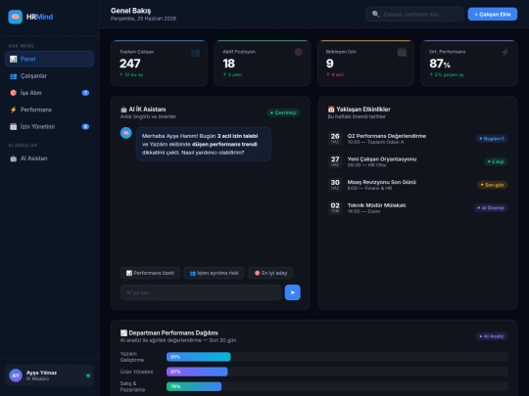Click the Bekleyen İzin value 9
The image size is (529, 396).
tap(329, 64)
